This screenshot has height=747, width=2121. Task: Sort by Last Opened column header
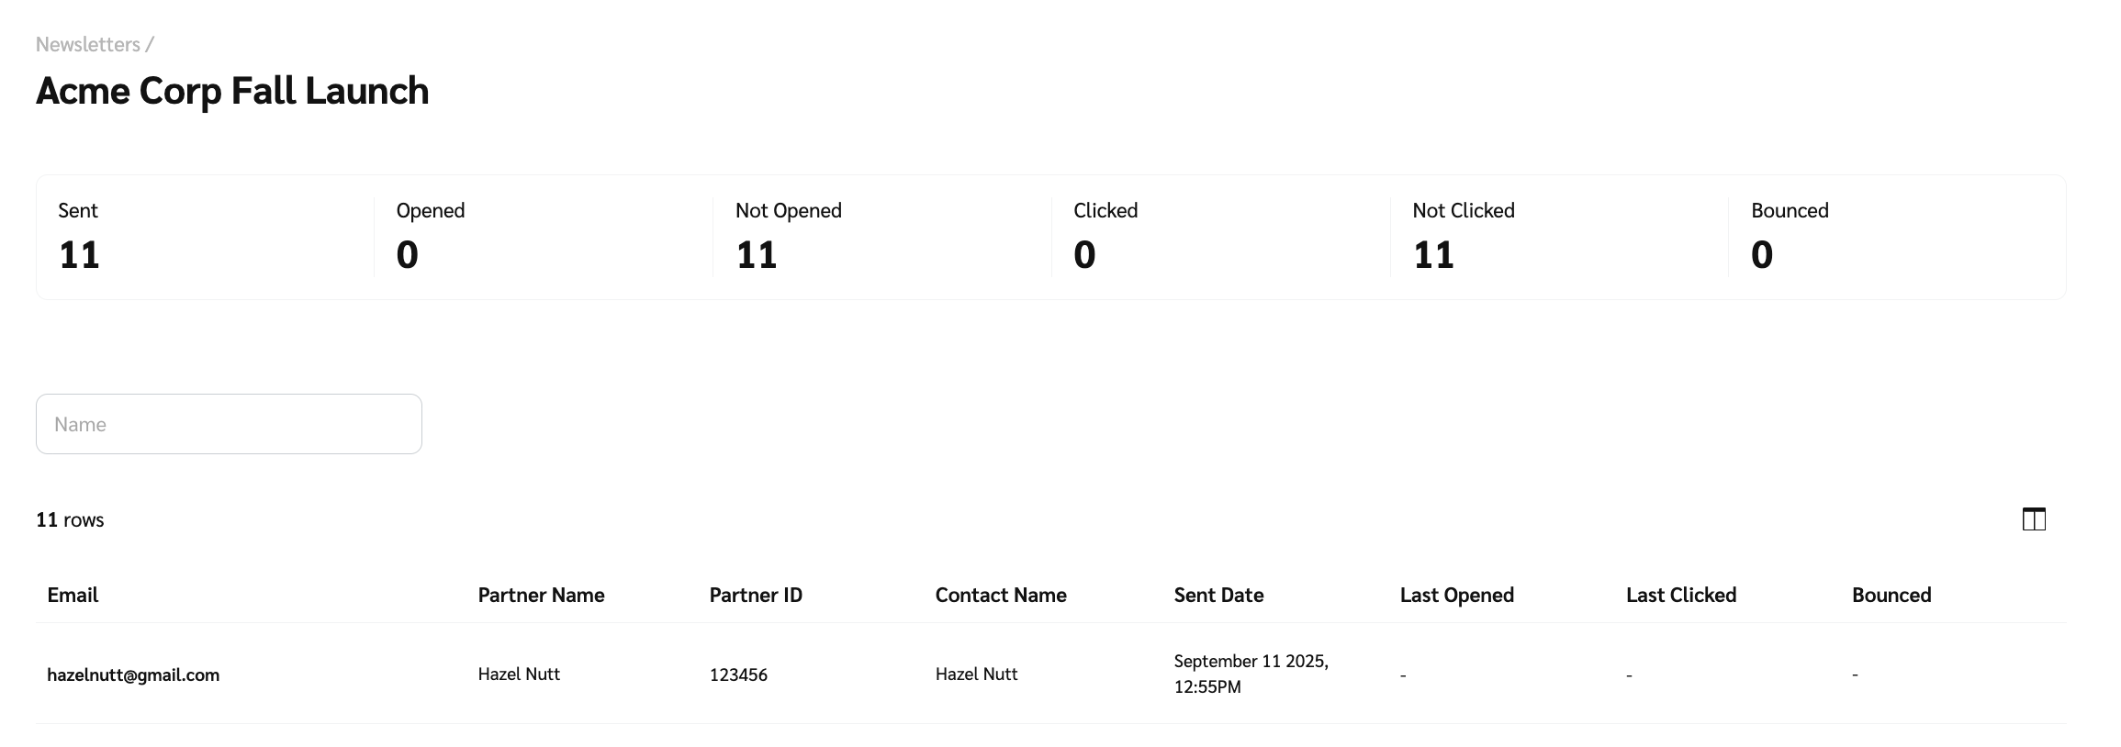click(1456, 595)
